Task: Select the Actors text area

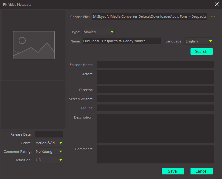Action: click(155, 77)
